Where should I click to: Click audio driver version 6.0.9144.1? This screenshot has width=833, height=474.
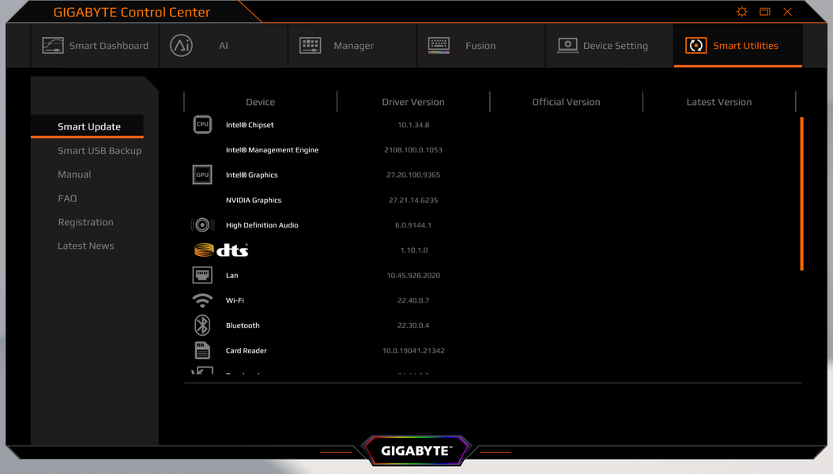413,225
